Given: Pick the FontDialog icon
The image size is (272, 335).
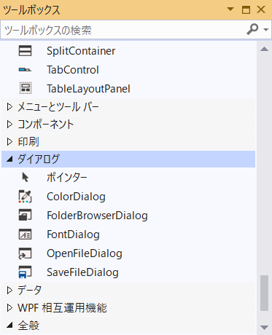Looking at the screenshot, I should click(x=25, y=234).
